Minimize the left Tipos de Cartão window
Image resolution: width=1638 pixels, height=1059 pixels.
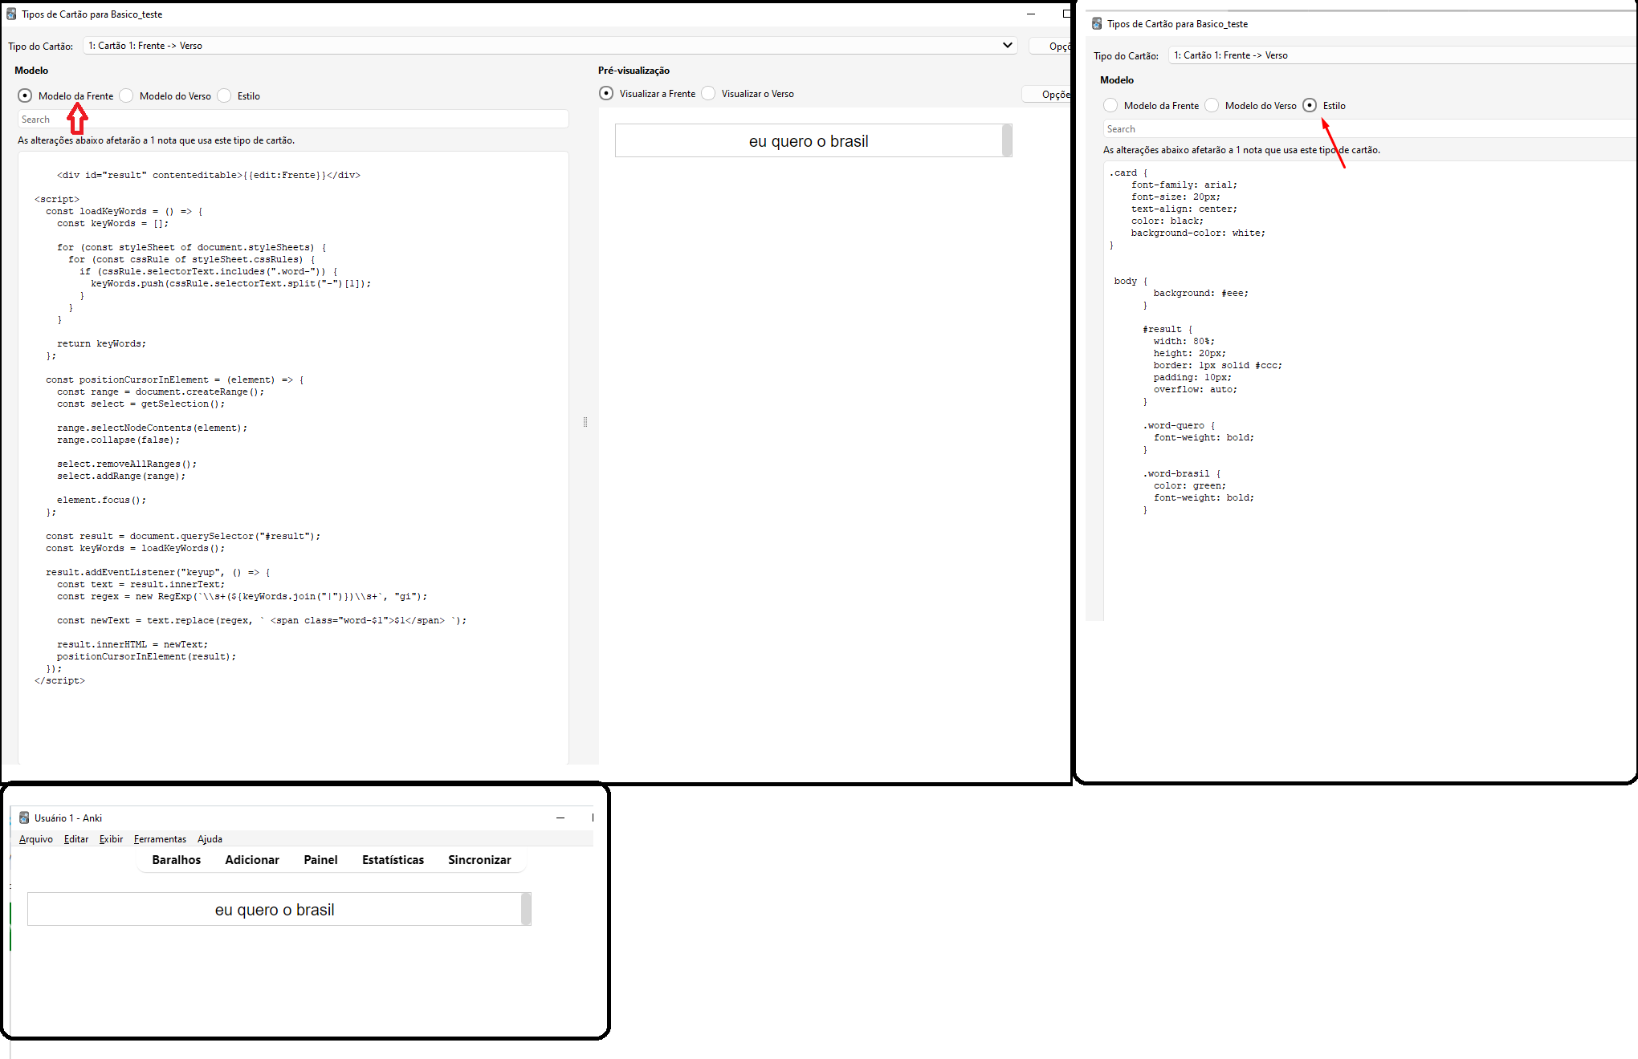click(x=1032, y=14)
